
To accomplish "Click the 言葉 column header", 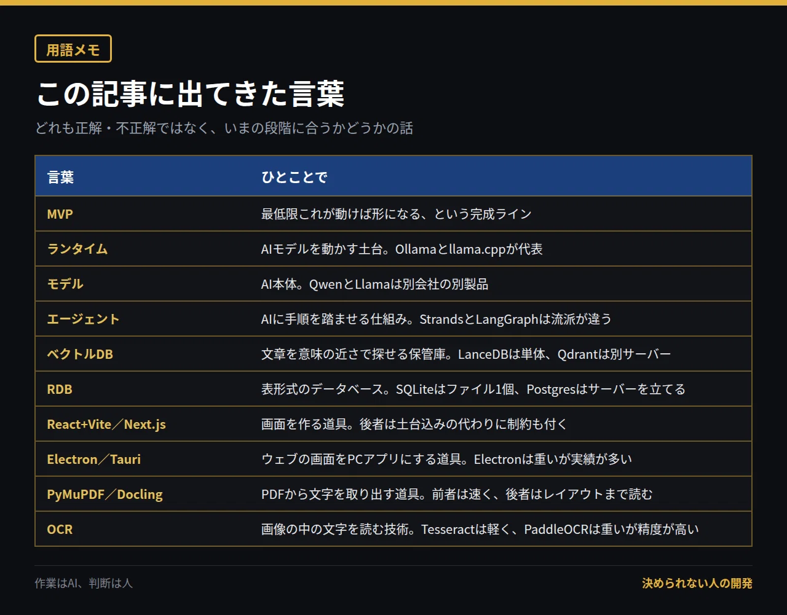I will [61, 178].
